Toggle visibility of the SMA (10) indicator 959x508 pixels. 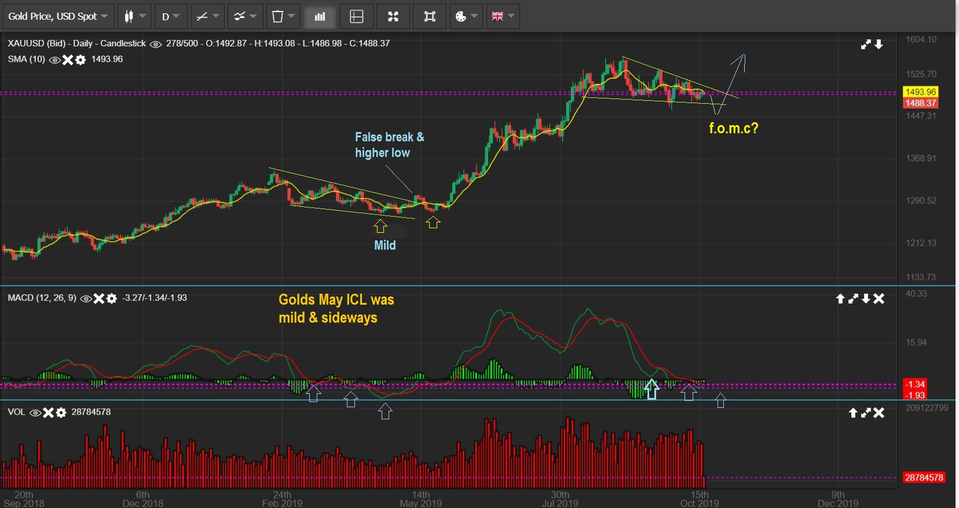[55, 60]
